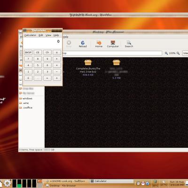Open the Calculator menu
The image size is (188, 188).
[x=30, y=35]
